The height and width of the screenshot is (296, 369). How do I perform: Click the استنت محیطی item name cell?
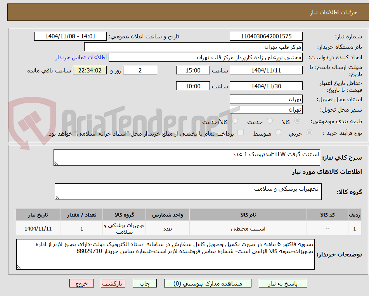[248, 229]
